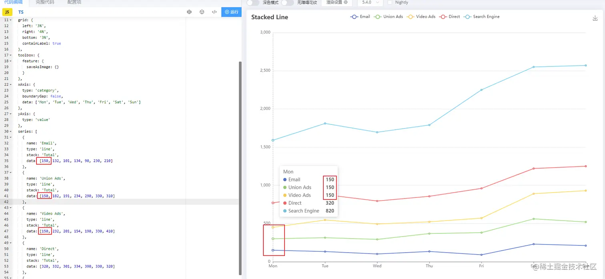605x279 pixels.
Task: Click the xAxis data weekdays array line
Action: coord(82,102)
